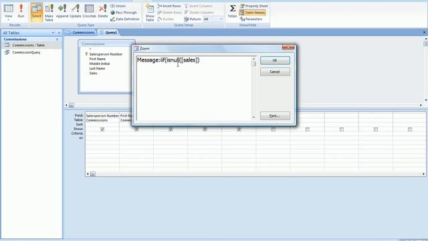The height and width of the screenshot is (241, 428).
Task: Open the expression Builder
Action: click(x=165, y=19)
